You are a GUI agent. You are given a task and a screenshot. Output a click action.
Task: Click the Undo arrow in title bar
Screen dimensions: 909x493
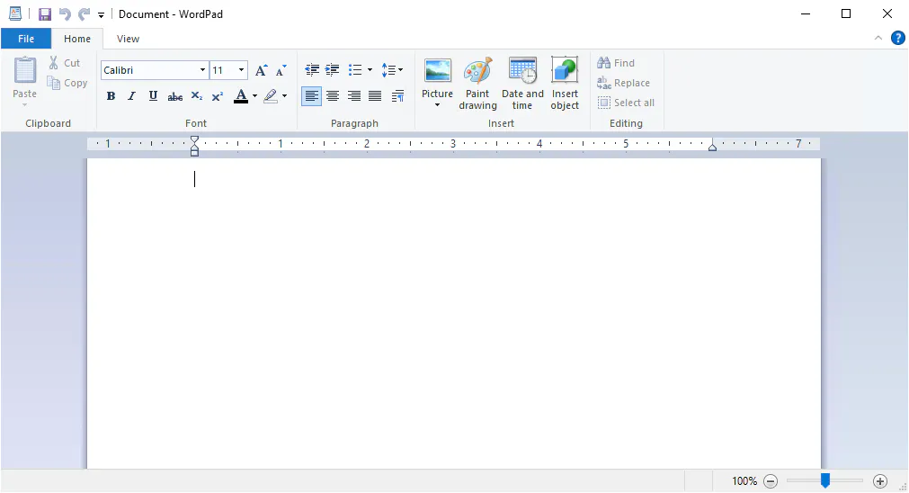tap(65, 13)
